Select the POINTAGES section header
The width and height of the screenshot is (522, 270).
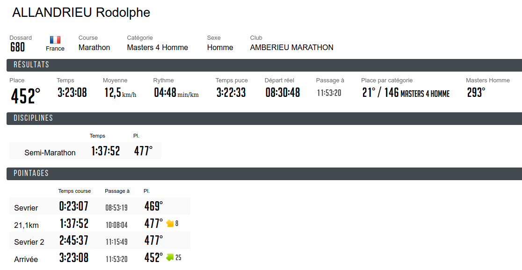264,174
